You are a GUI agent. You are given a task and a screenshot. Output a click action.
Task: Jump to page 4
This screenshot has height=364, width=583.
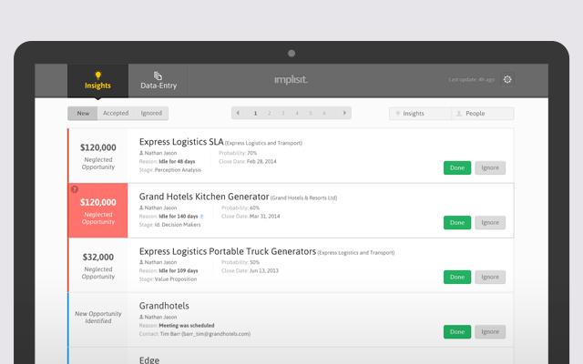[x=297, y=113]
